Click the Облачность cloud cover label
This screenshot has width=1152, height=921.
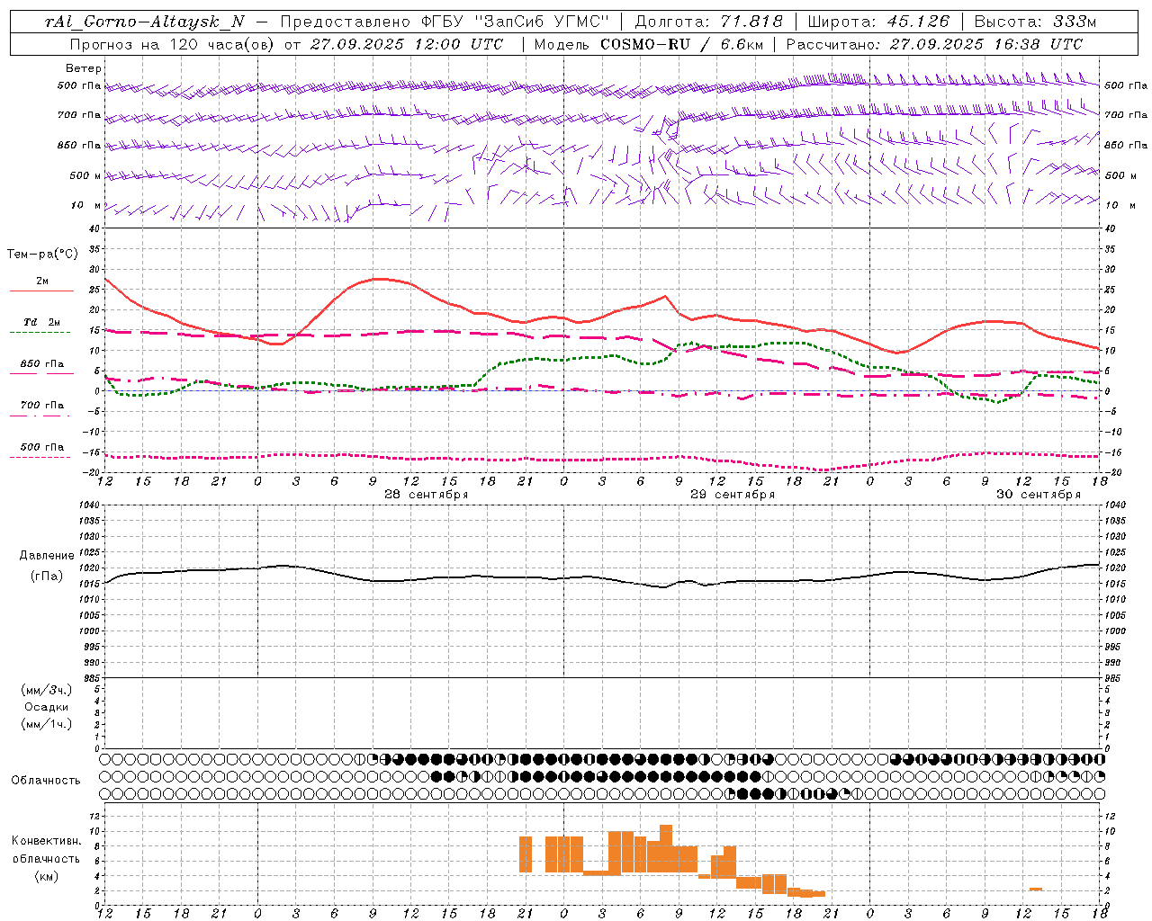point(46,781)
